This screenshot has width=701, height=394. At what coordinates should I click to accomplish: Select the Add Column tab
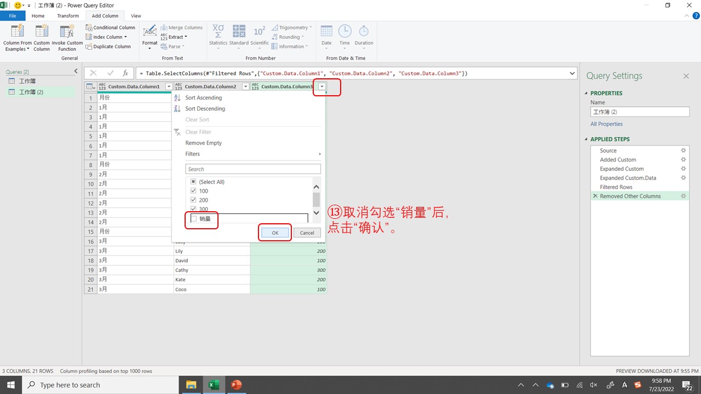pyautogui.click(x=105, y=16)
